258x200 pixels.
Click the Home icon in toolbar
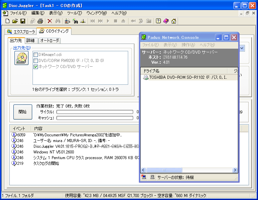173,21
